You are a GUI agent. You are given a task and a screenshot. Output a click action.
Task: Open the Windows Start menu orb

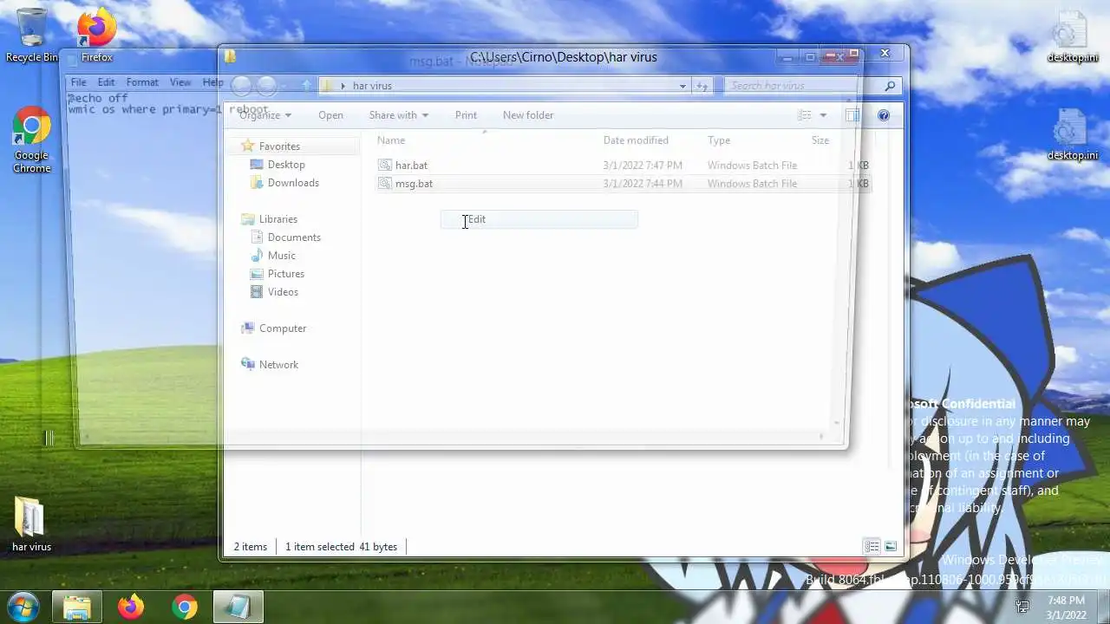[23, 607]
